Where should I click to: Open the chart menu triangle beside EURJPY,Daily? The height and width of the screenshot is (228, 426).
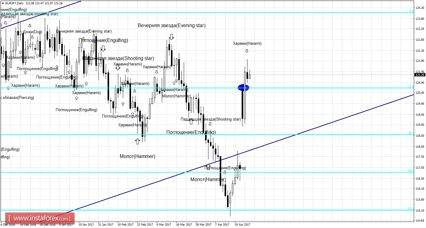pyautogui.click(x=2, y=3)
